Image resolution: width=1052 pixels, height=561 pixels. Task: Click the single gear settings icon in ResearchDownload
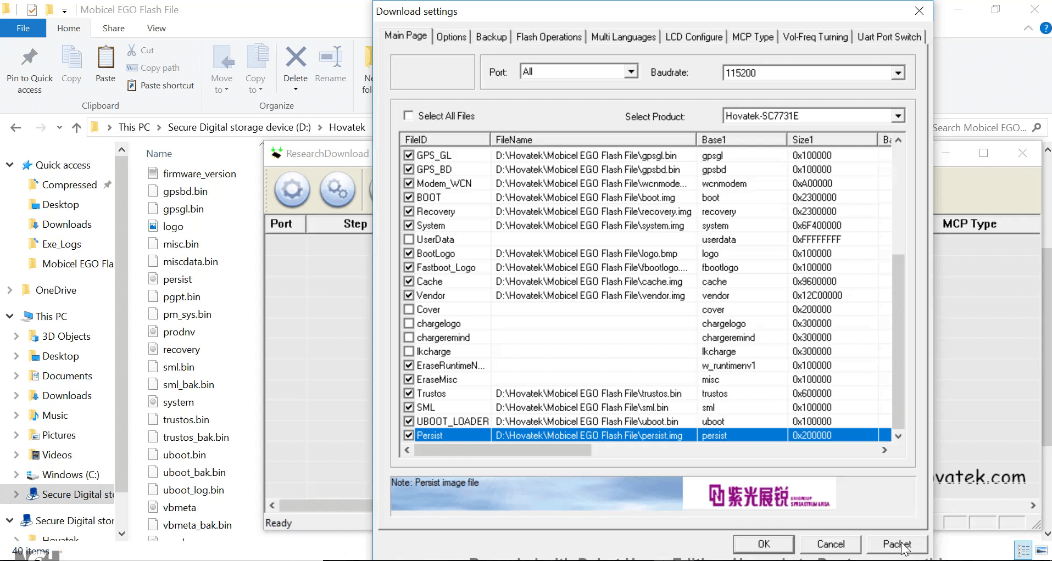click(x=292, y=190)
